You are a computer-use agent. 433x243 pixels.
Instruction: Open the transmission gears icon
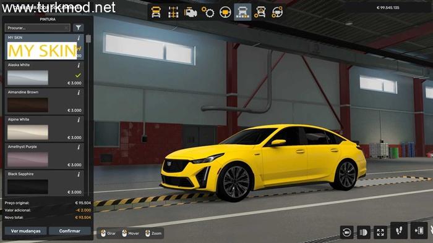pos(208,12)
